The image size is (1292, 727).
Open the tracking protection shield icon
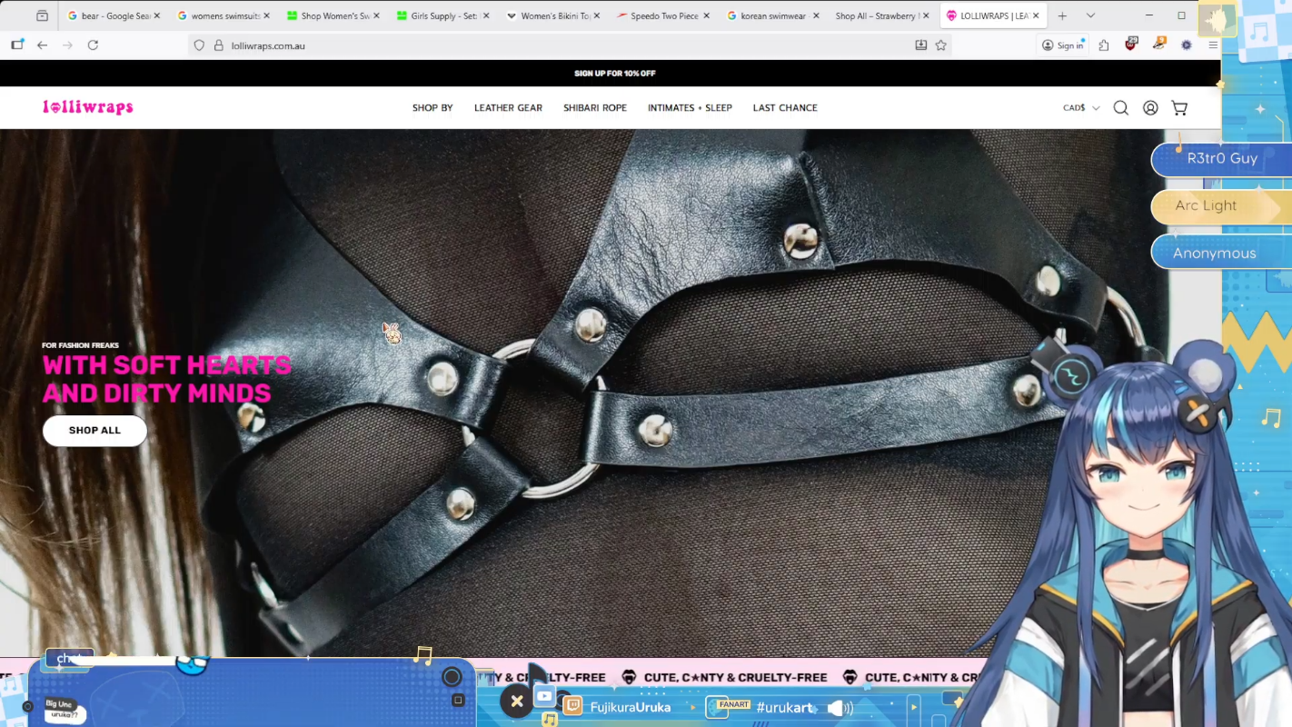pyautogui.click(x=199, y=45)
